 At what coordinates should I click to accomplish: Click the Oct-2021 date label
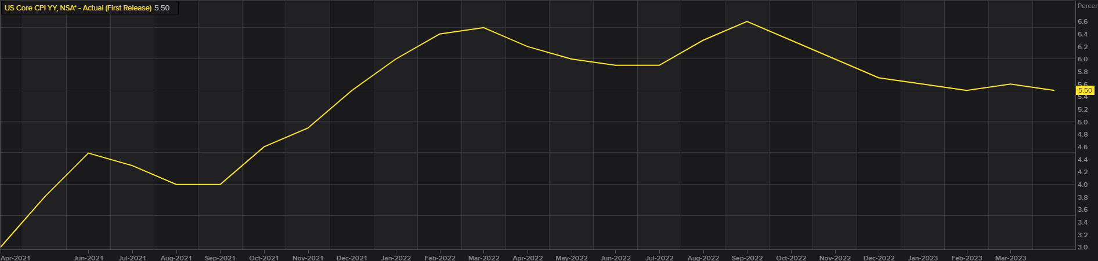tap(264, 258)
